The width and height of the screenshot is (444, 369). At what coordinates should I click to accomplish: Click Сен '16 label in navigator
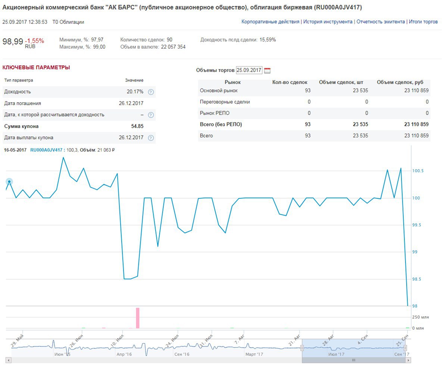click(182, 354)
